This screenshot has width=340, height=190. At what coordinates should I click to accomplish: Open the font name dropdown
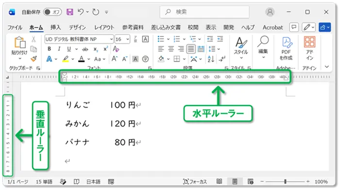[111, 39]
